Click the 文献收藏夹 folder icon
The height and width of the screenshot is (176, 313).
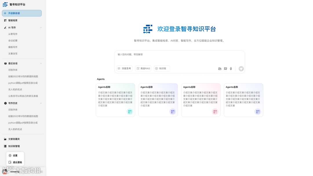(5, 139)
